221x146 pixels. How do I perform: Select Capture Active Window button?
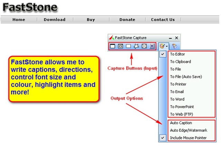click(x=113, y=46)
